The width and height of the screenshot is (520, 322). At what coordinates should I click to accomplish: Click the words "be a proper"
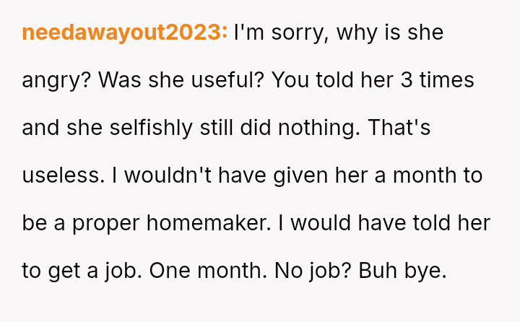tap(81, 223)
